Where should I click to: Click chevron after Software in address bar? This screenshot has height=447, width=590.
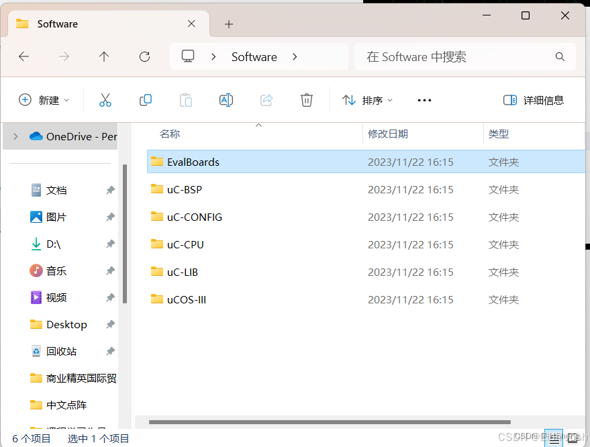coord(295,57)
